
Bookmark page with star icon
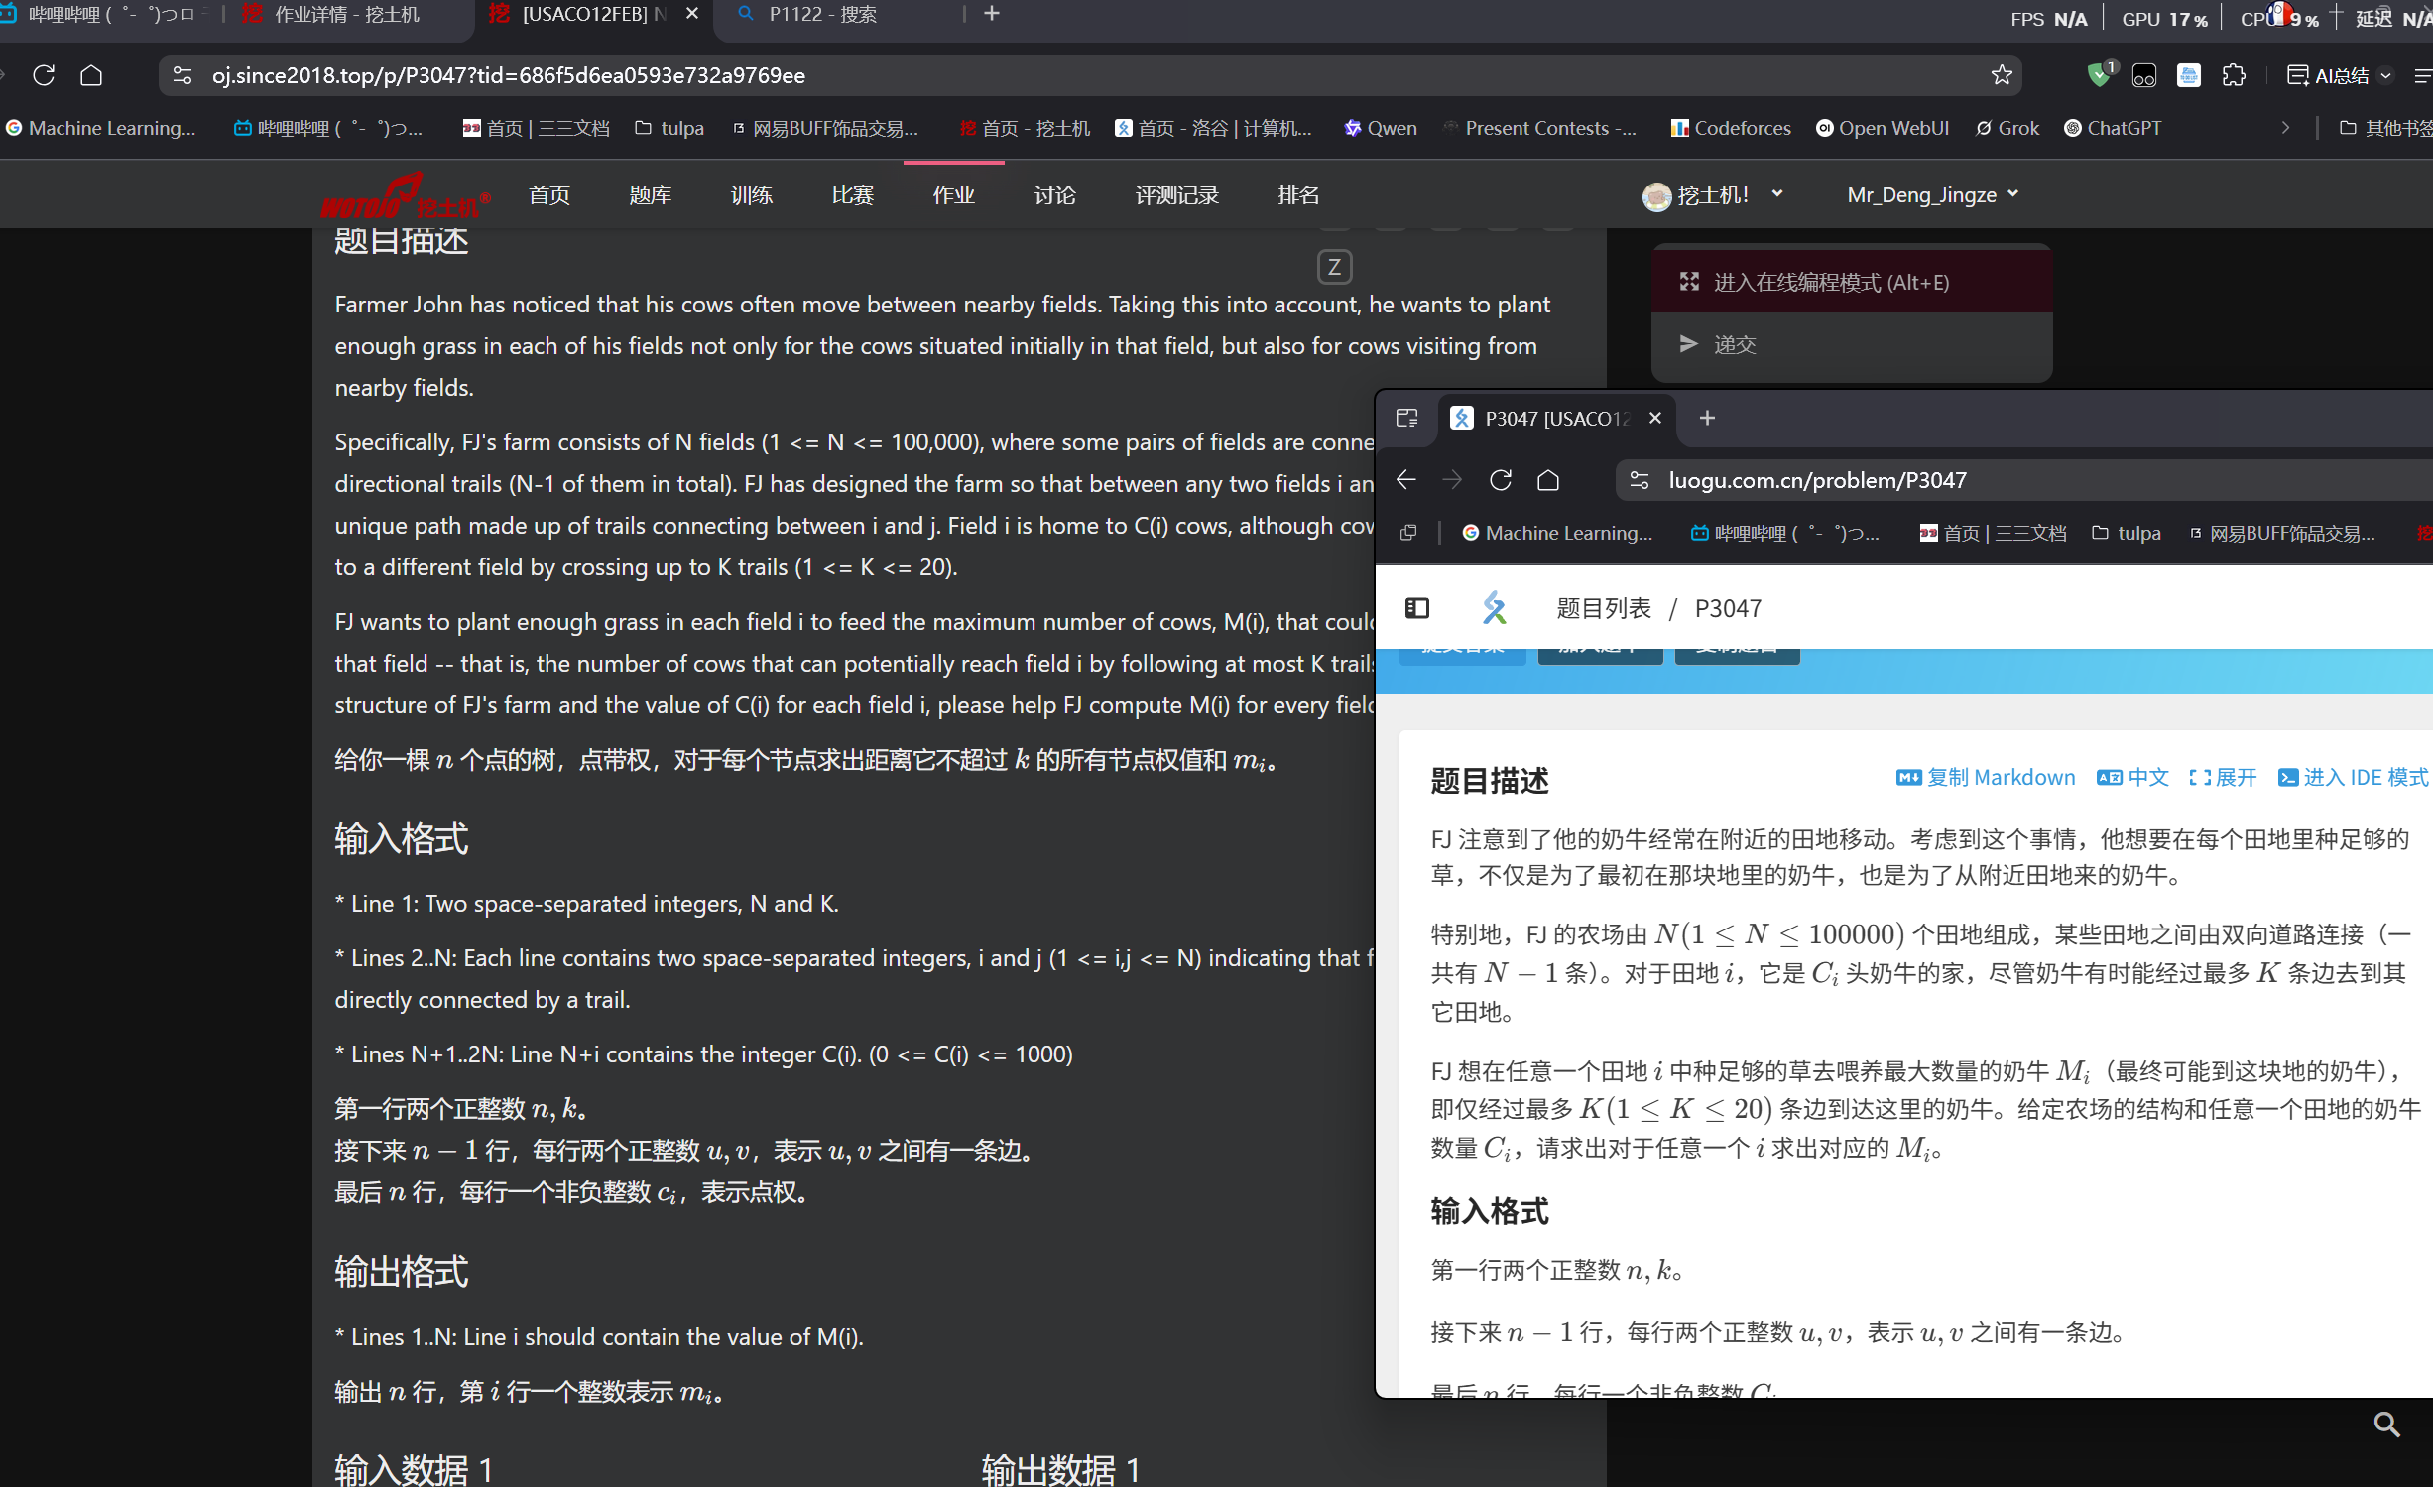click(2002, 75)
